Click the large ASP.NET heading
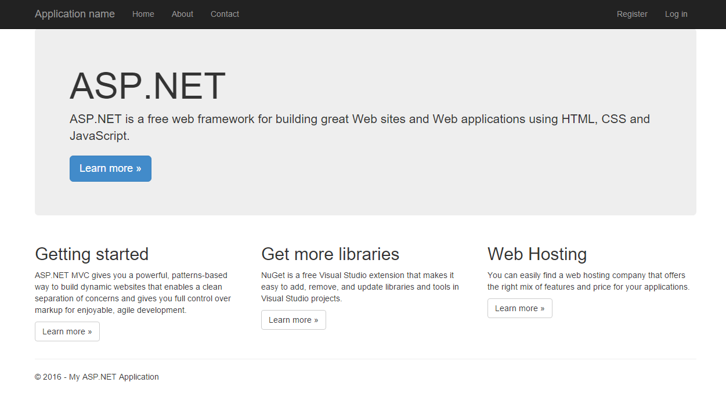726x393 pixels. (x=147, y=86)
